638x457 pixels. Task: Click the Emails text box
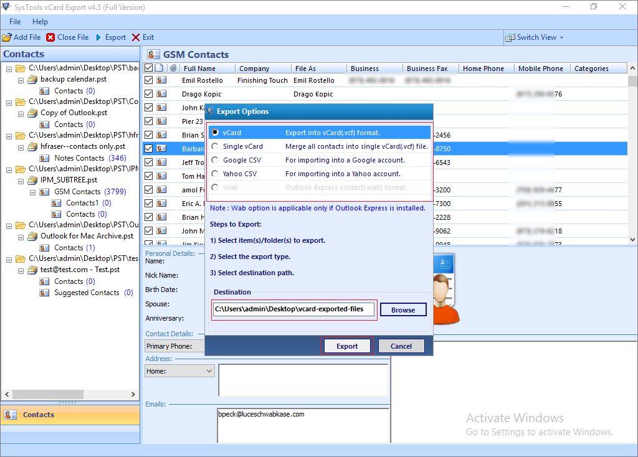303,425
